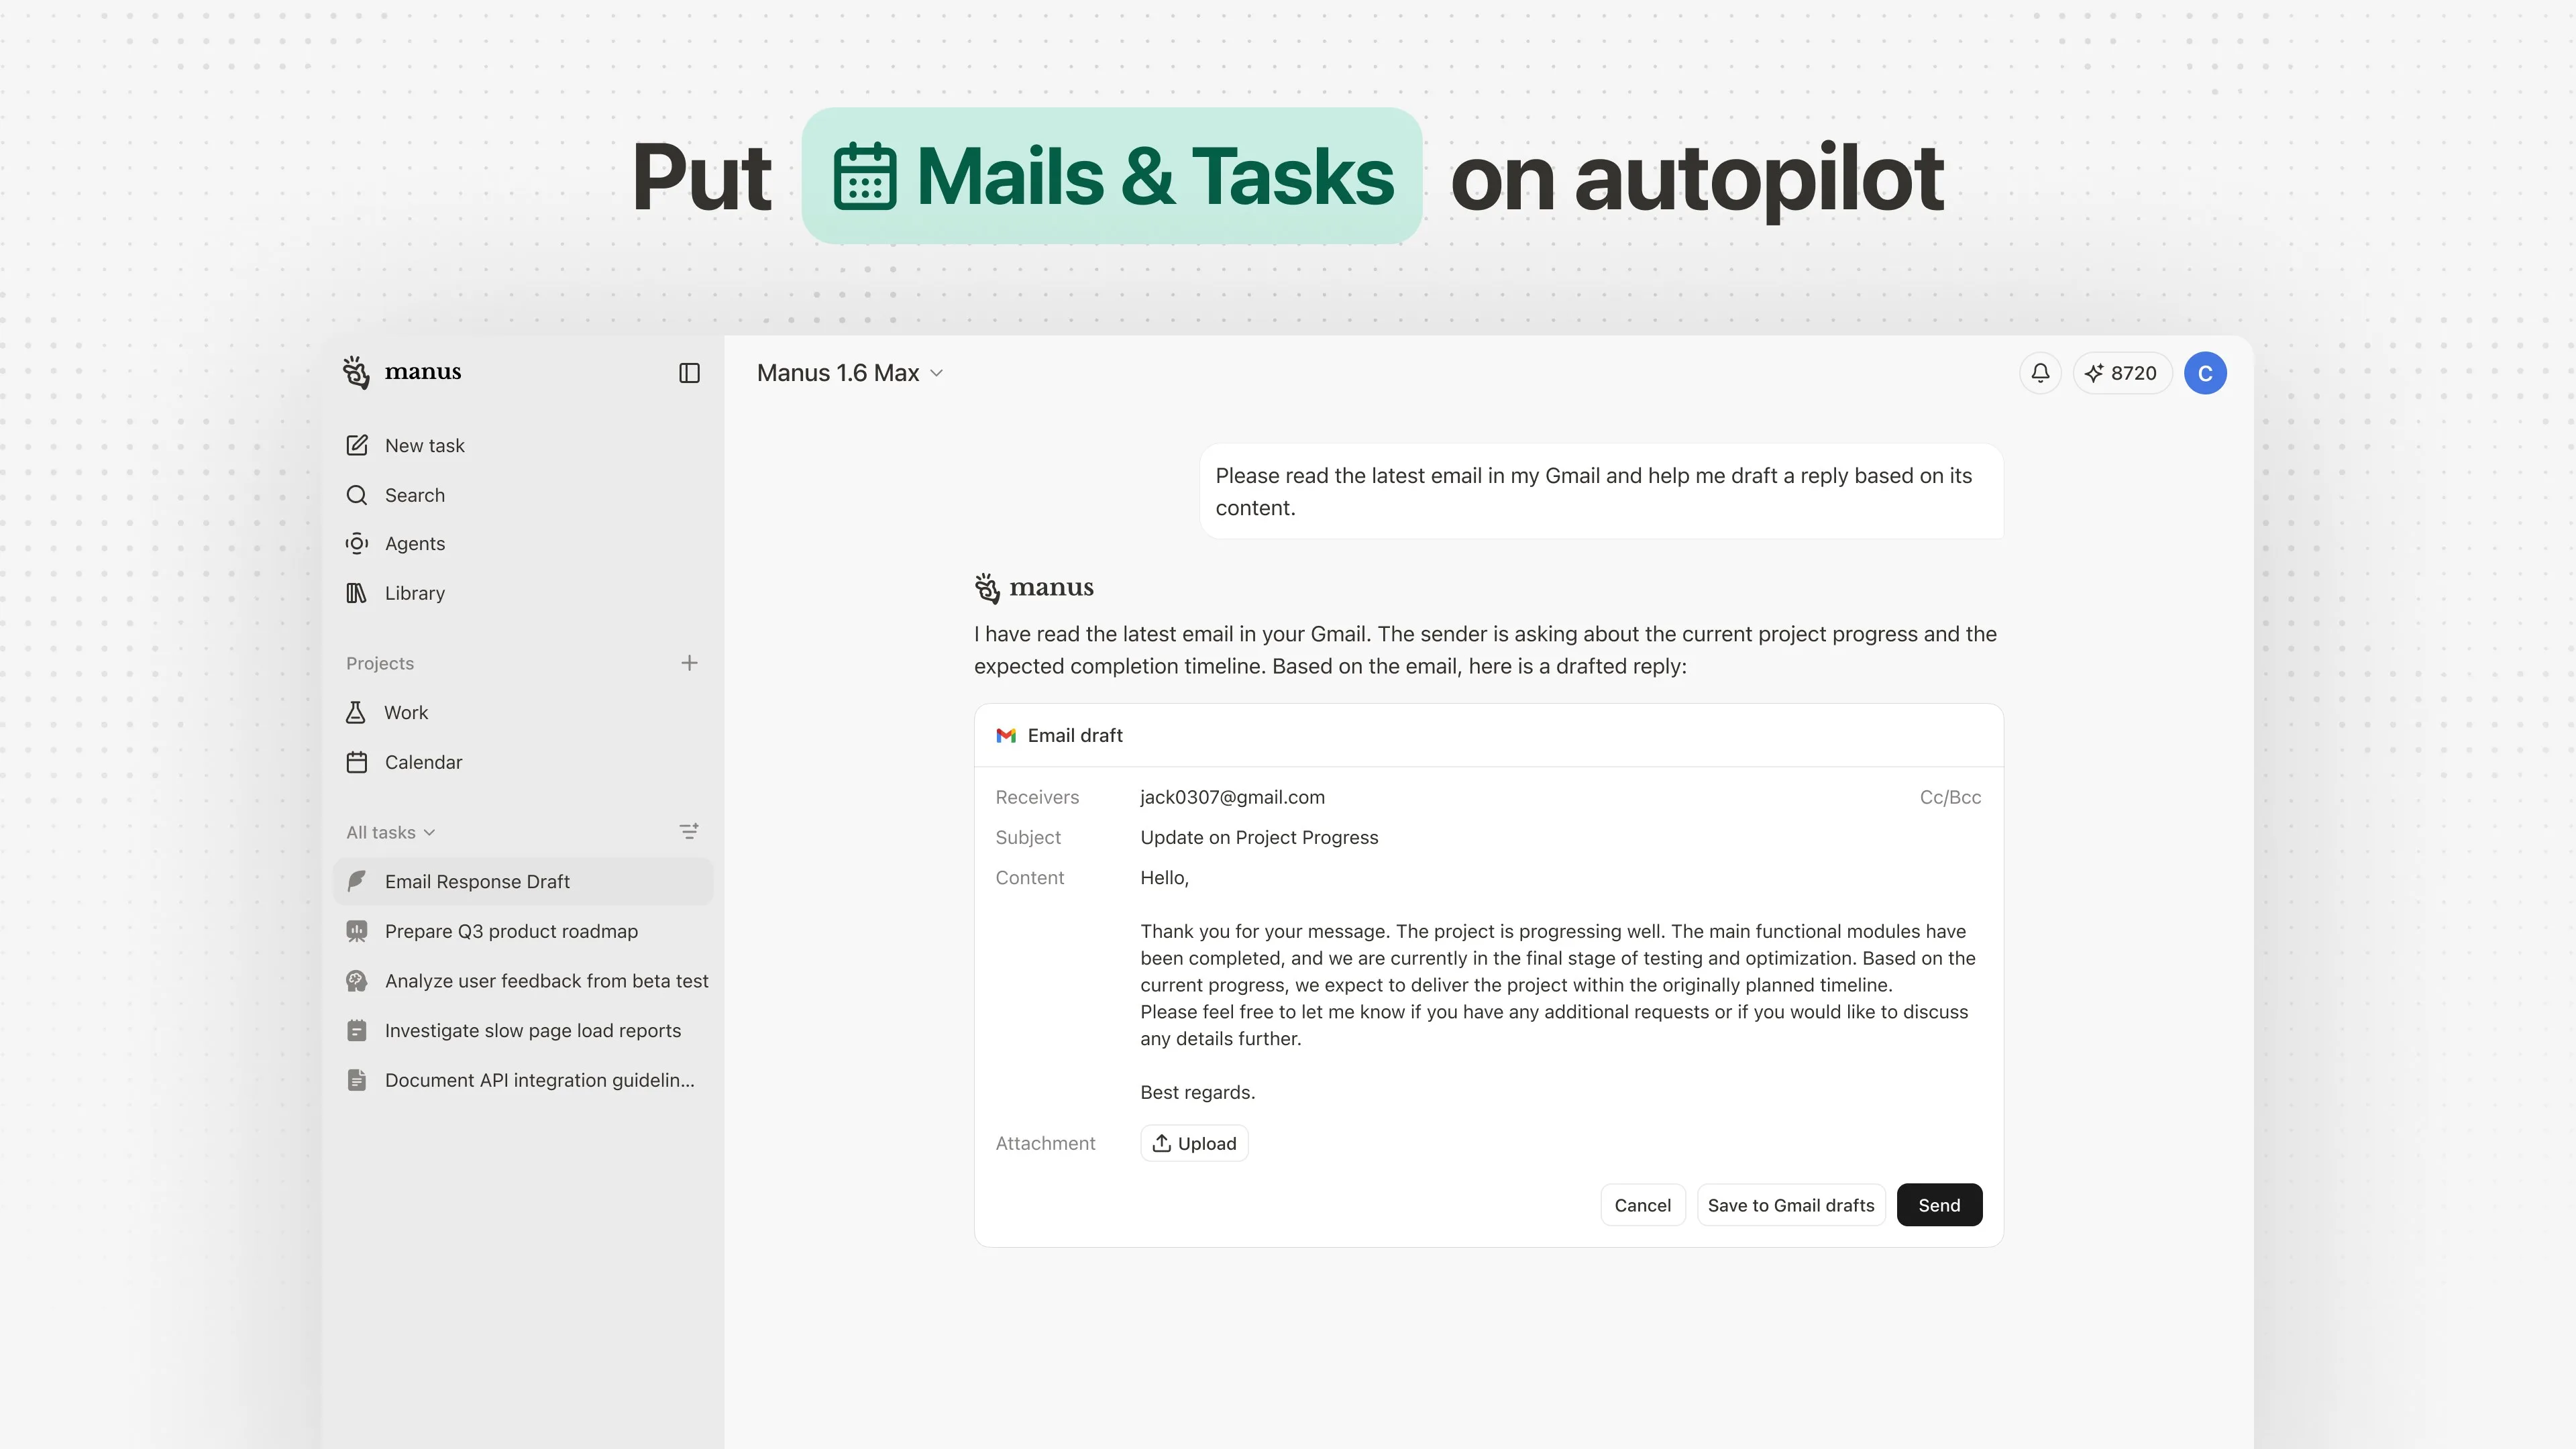
Task: Open the Calendar project
Action: (522, 762)
